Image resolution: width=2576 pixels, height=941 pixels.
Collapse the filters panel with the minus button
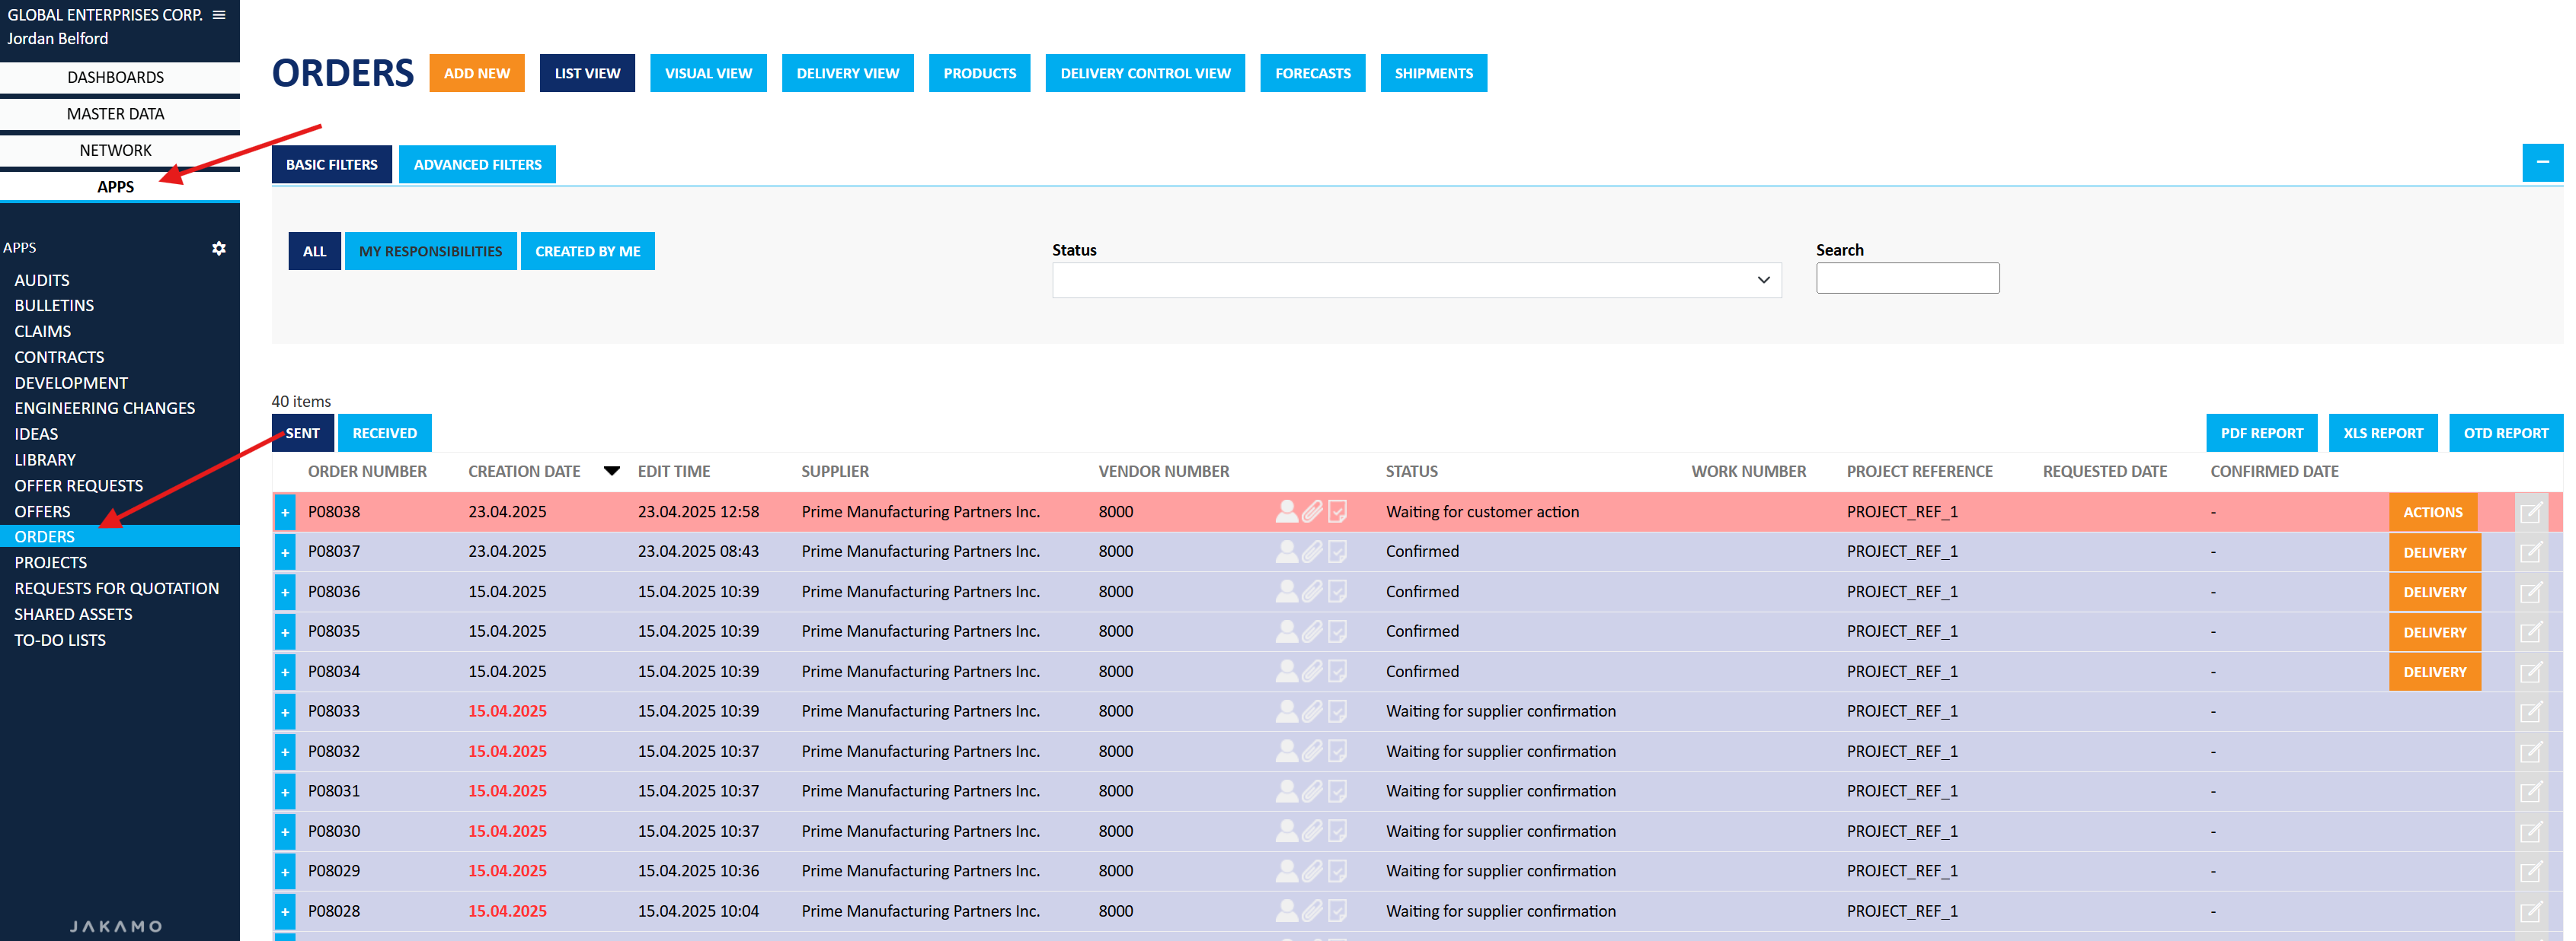pos(2542,163)
